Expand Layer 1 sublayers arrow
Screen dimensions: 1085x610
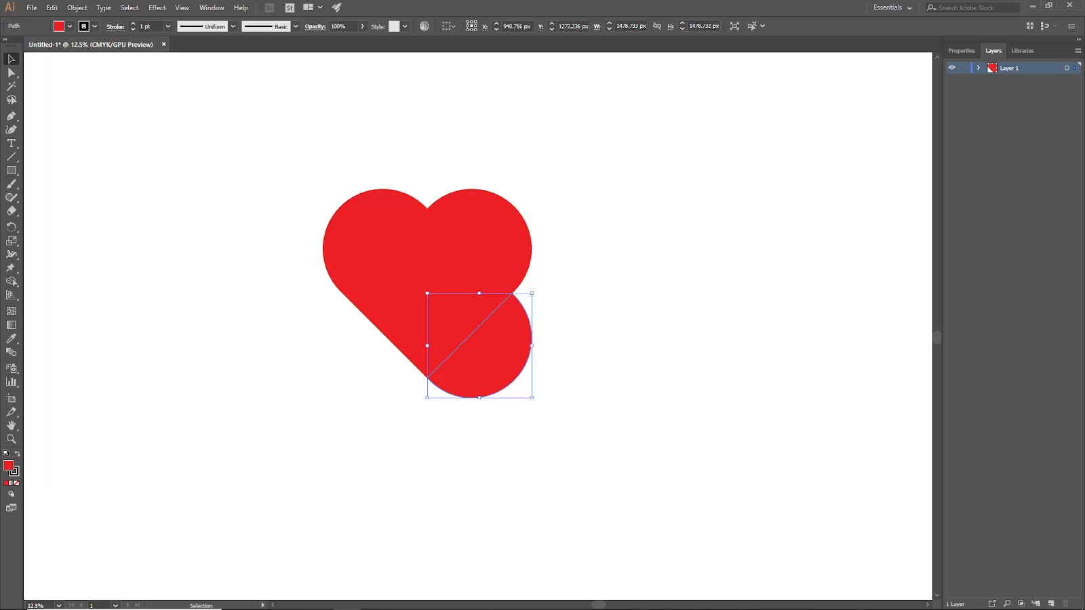[x=978, y=68]
